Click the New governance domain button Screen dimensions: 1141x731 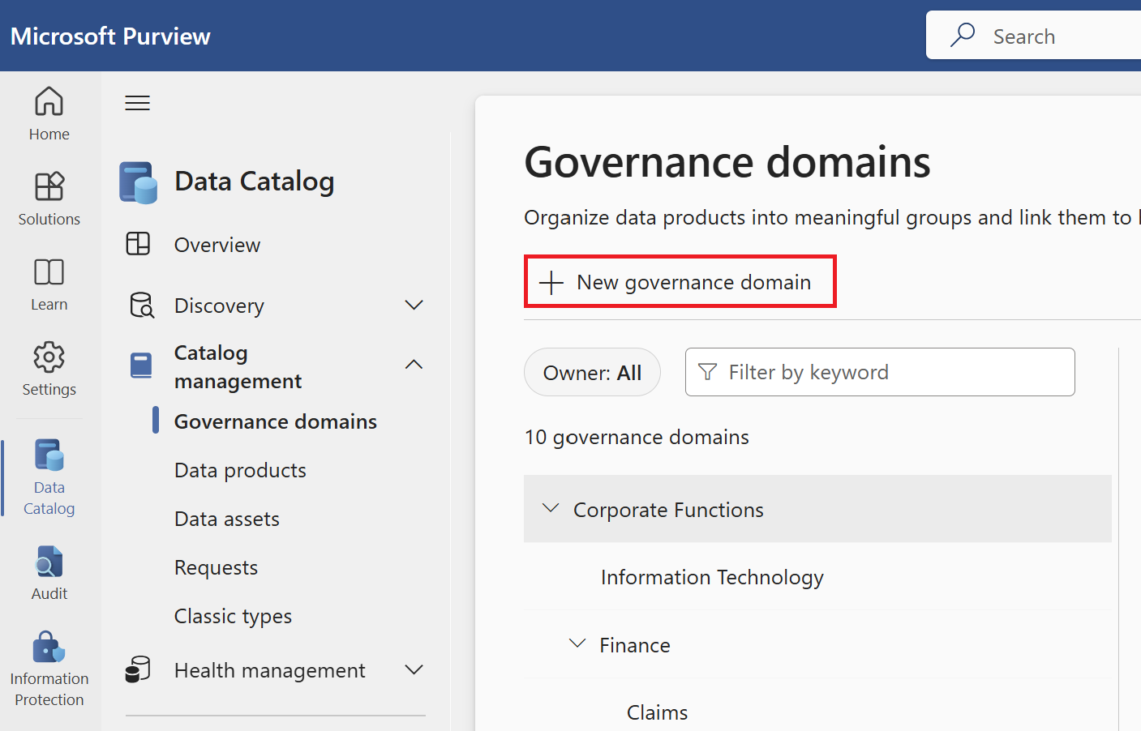[680, 282]
